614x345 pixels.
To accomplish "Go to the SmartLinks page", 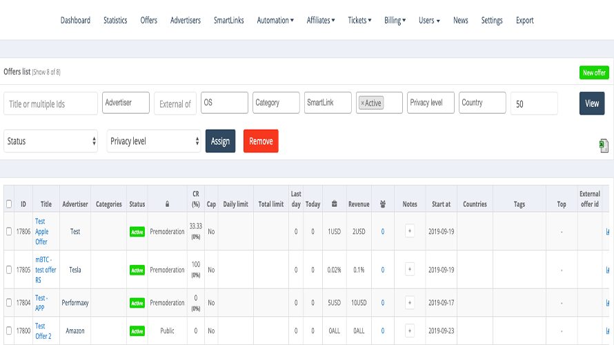I will click(x=228, y=21).
